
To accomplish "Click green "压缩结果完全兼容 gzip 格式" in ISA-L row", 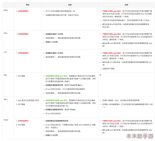I will click(x=56, y=100).
